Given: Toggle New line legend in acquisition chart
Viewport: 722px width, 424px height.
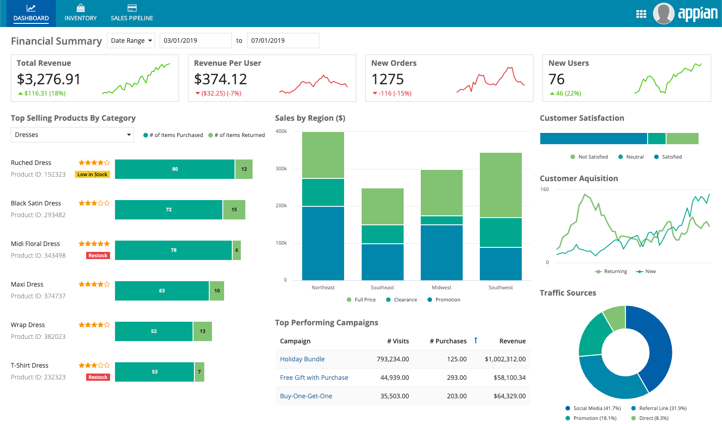Looking at the screenshot, I should pyautogui.click(x=646, y=271).
